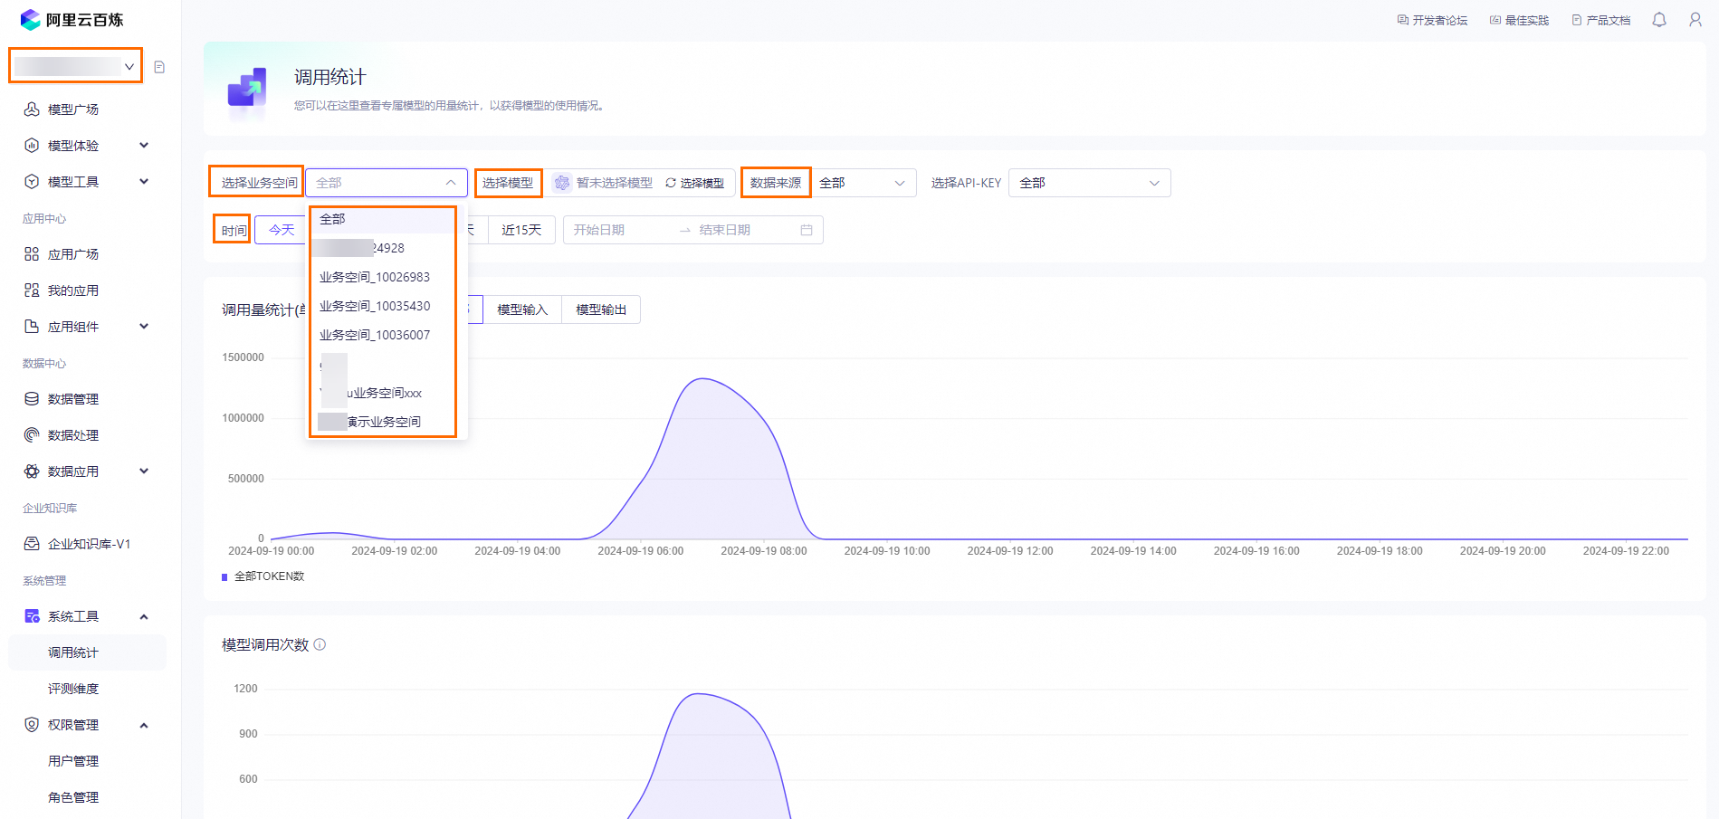
Task: Open the 选择API-KEY dropdown
Action: point(1090,183)
